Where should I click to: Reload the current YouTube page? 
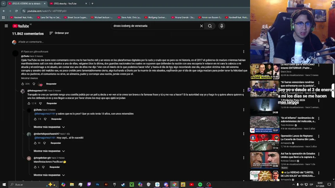[16, 11]
